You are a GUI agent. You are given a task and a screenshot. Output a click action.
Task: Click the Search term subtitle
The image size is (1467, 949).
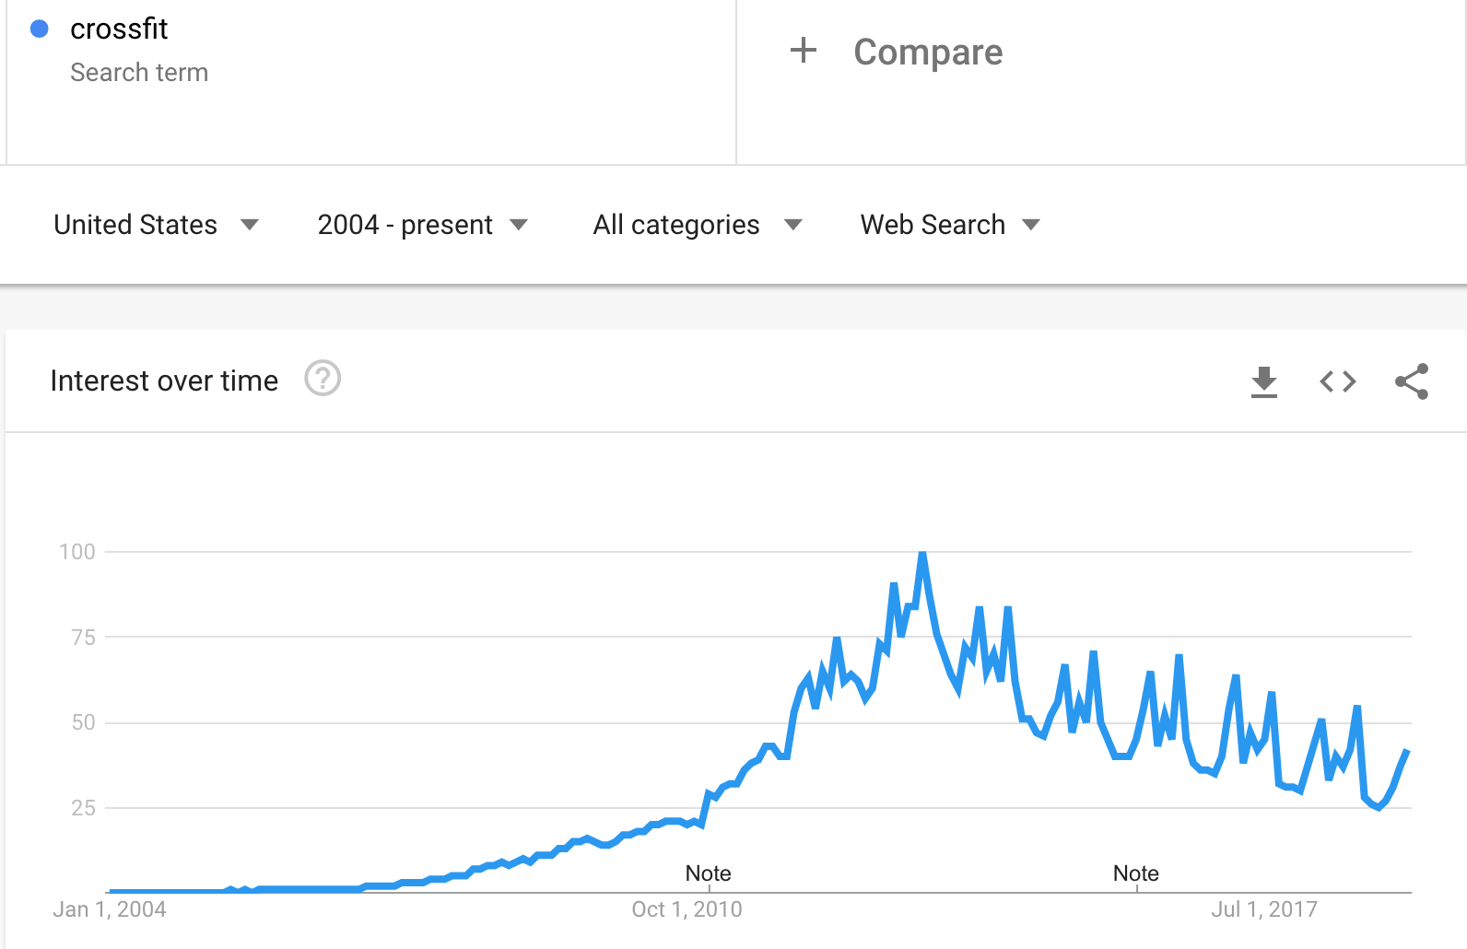pos(139,73)
